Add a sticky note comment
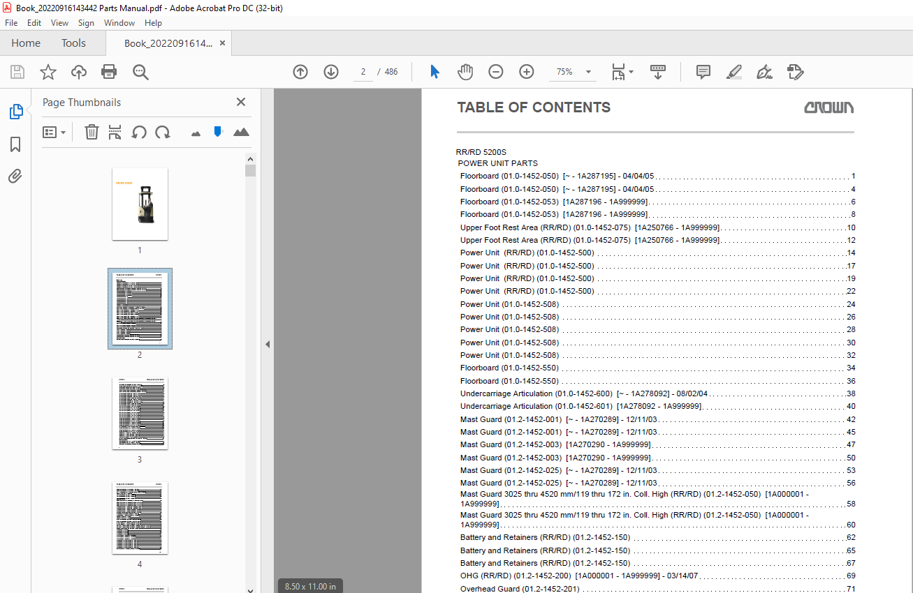This screenshot has height=593, width=913. click(x=703, y=72)
